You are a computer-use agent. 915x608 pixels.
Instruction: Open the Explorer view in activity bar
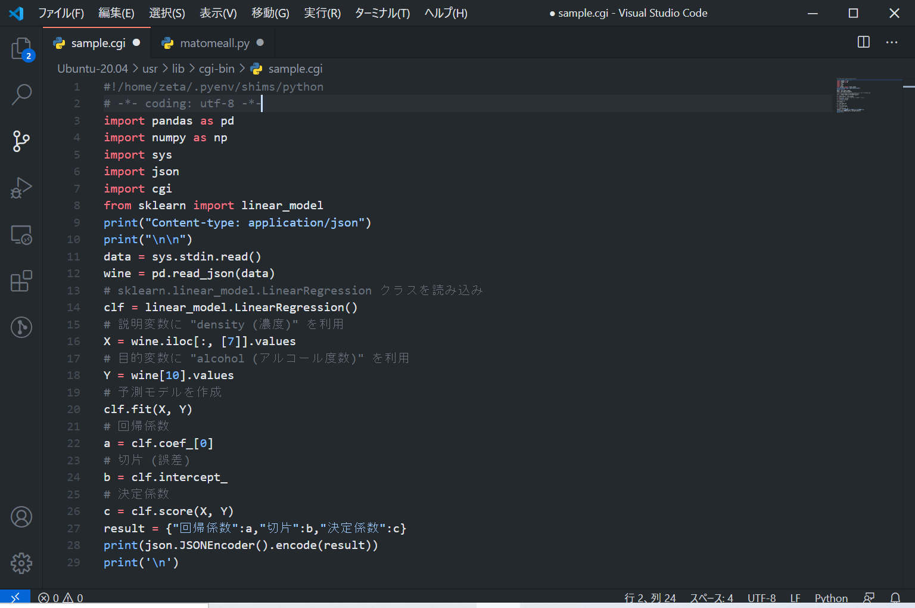coord(21,48)
